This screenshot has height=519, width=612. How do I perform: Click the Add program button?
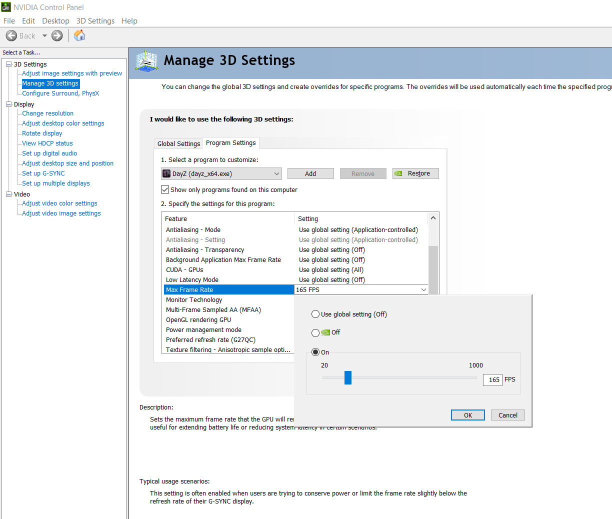click(x=310, y=173)
